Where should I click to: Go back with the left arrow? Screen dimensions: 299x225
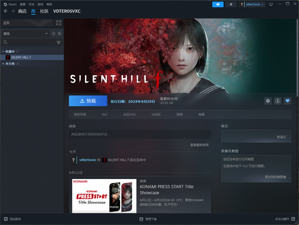[6, 11]
